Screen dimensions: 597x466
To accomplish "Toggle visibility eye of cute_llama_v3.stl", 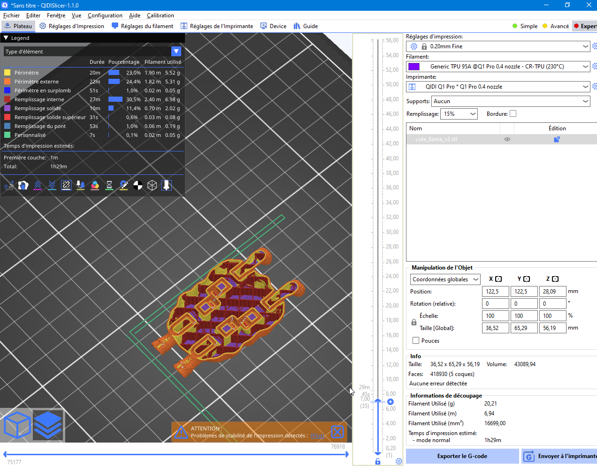I will point(507,139).
